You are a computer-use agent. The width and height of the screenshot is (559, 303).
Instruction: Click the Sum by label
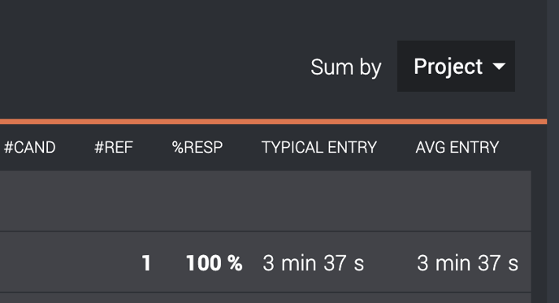point(346,67)
